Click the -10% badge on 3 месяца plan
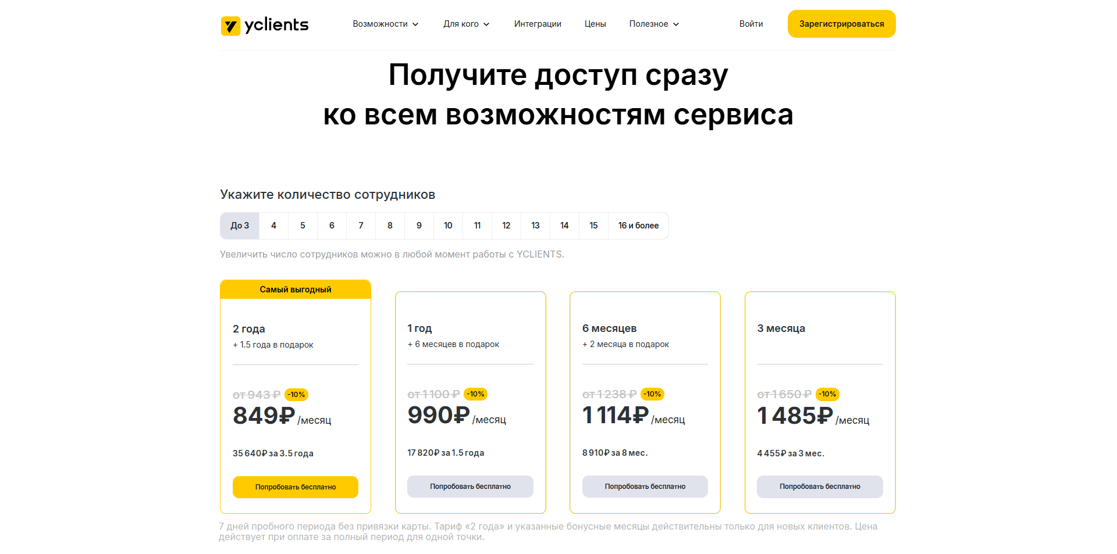1117x554 pixels. pyautogui.click(x=827, y=394)
